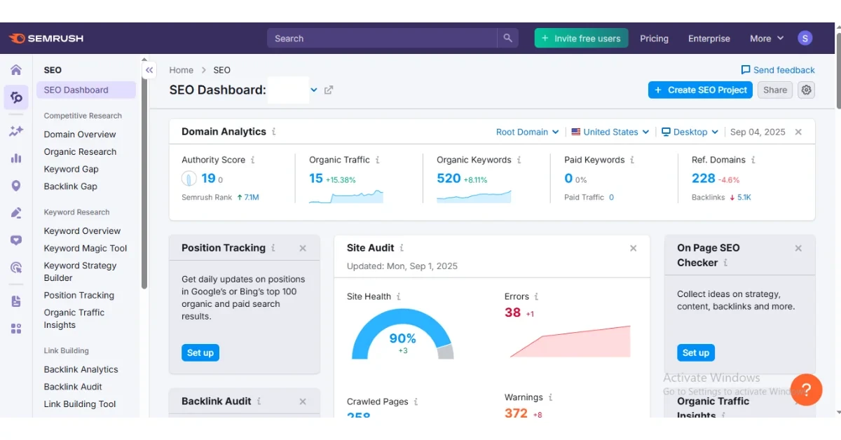Viewport: 841px width, 440px height.
Task: Open Backlink Analytics in sidebar
Action: point(81,370)
